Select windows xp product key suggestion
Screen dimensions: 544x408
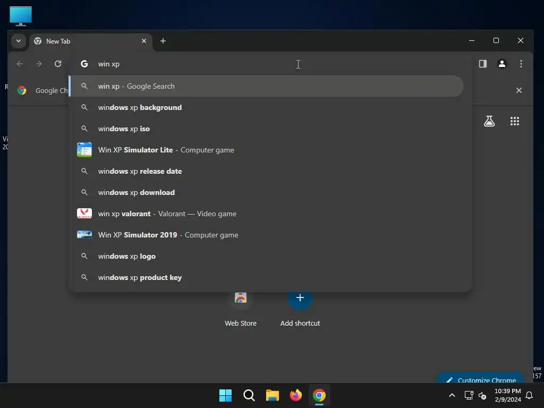pos(267,277)
